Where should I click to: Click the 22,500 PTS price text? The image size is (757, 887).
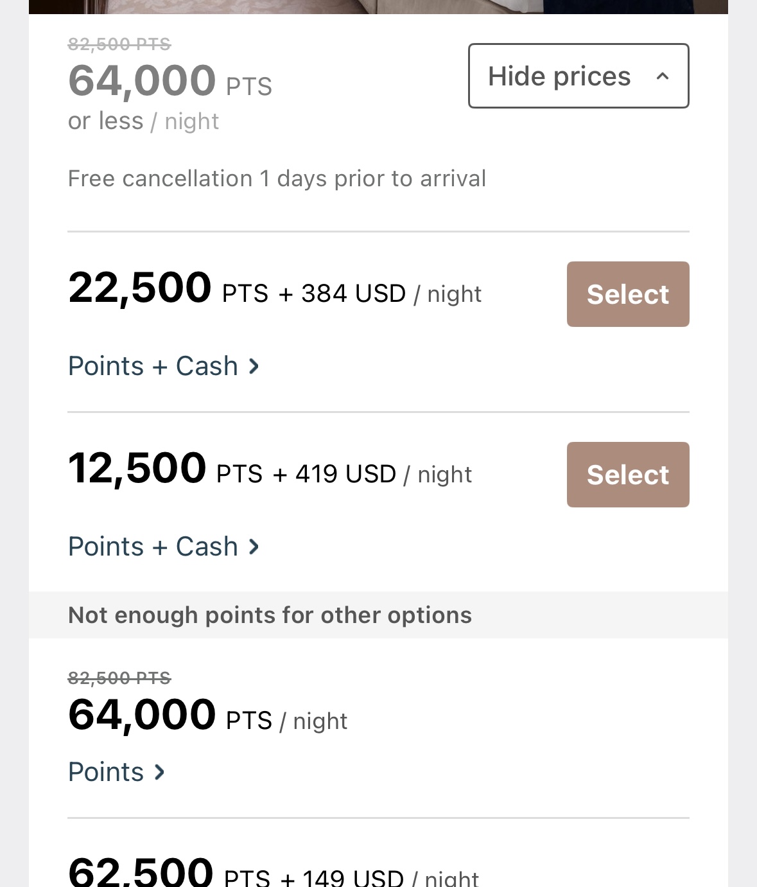coord(140,288)
